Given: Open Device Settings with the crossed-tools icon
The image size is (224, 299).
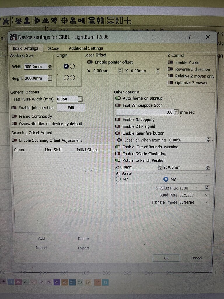Looking at the screenshot, I should click(5, 21).
